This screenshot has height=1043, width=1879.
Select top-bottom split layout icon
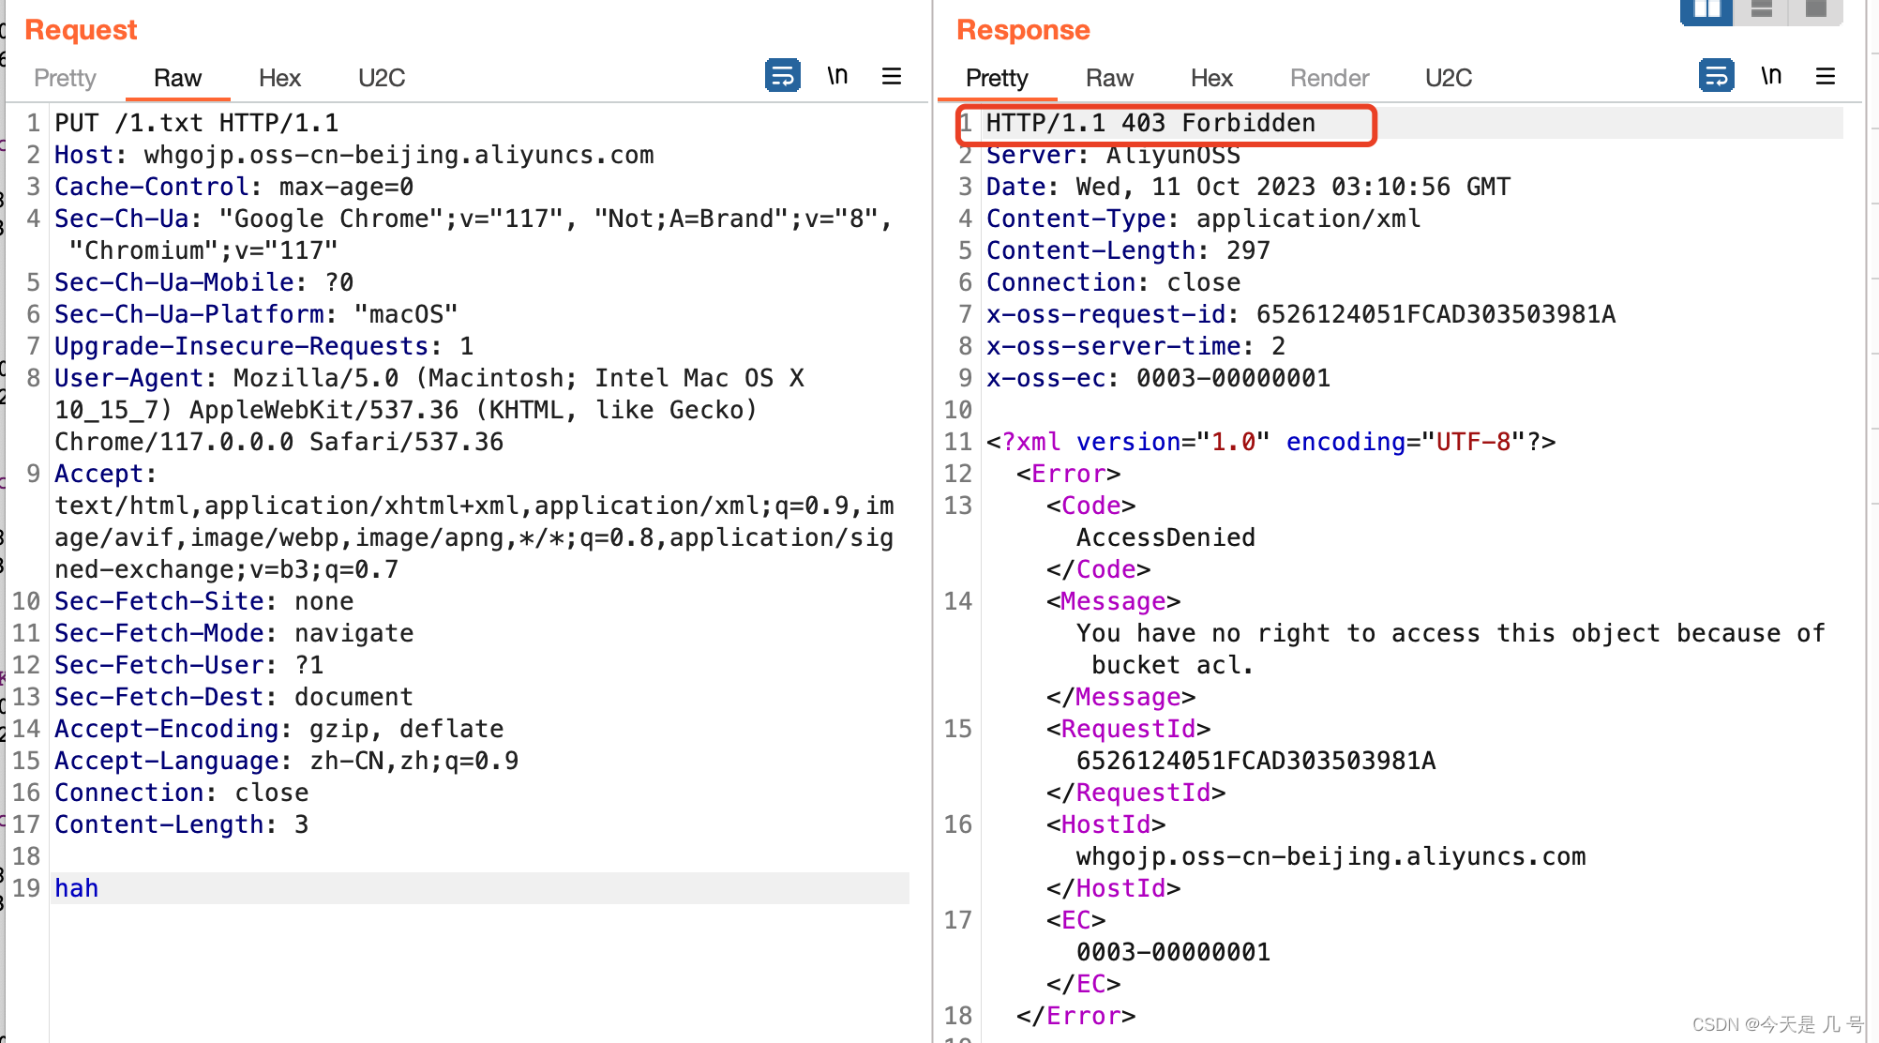pos(1762,9)
